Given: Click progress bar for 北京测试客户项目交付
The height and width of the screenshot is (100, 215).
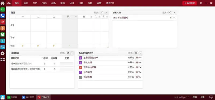Looking at the screenshot, I should [x=67, y=64].
